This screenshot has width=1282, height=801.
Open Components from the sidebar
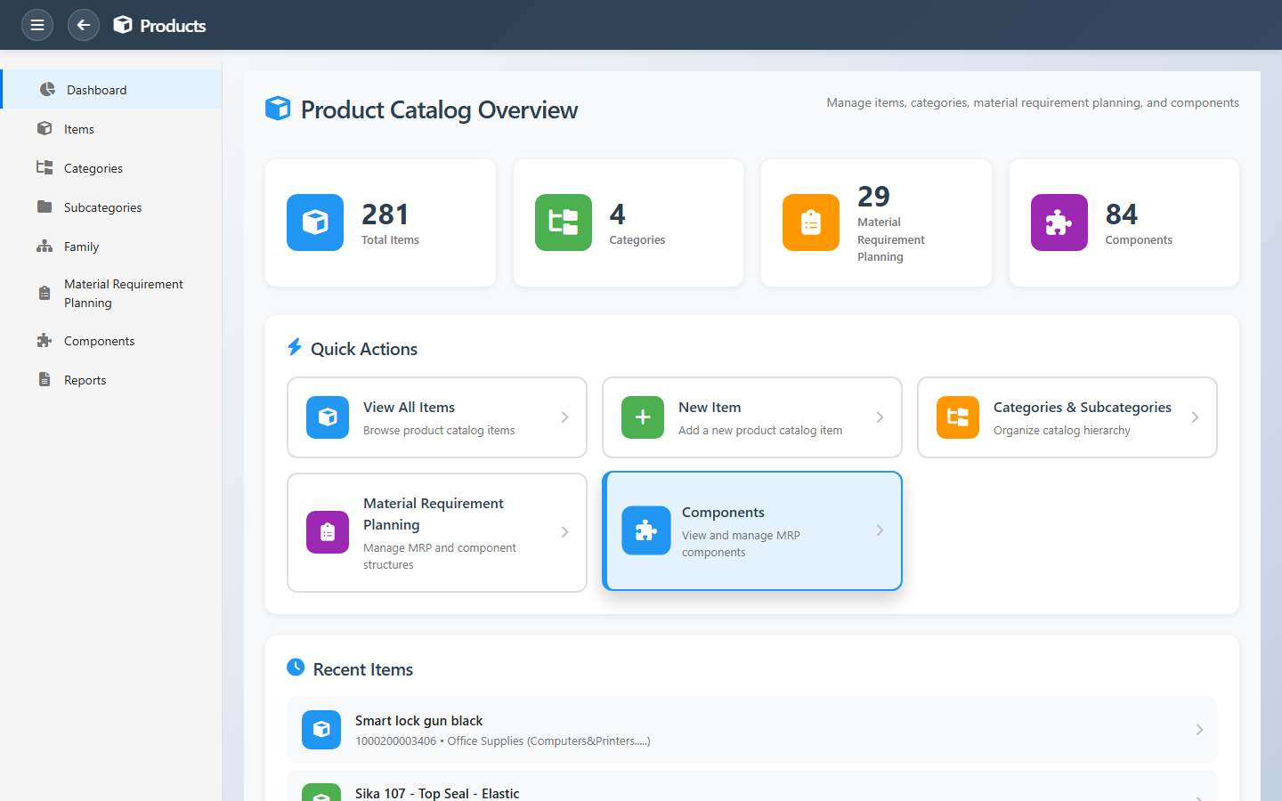click(99, 341)
